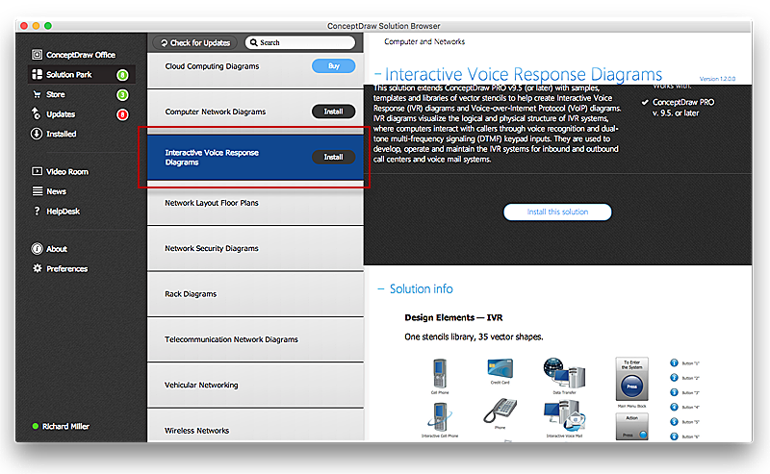This screenshot has width=770, height=474.
Task: Click Button "3" stencil icon
Action: (675, 392)
